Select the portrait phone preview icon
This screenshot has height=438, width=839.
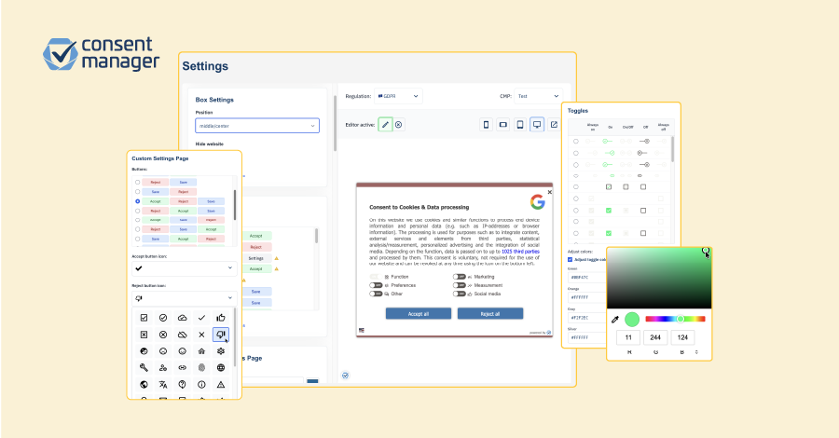pos(486,125)
